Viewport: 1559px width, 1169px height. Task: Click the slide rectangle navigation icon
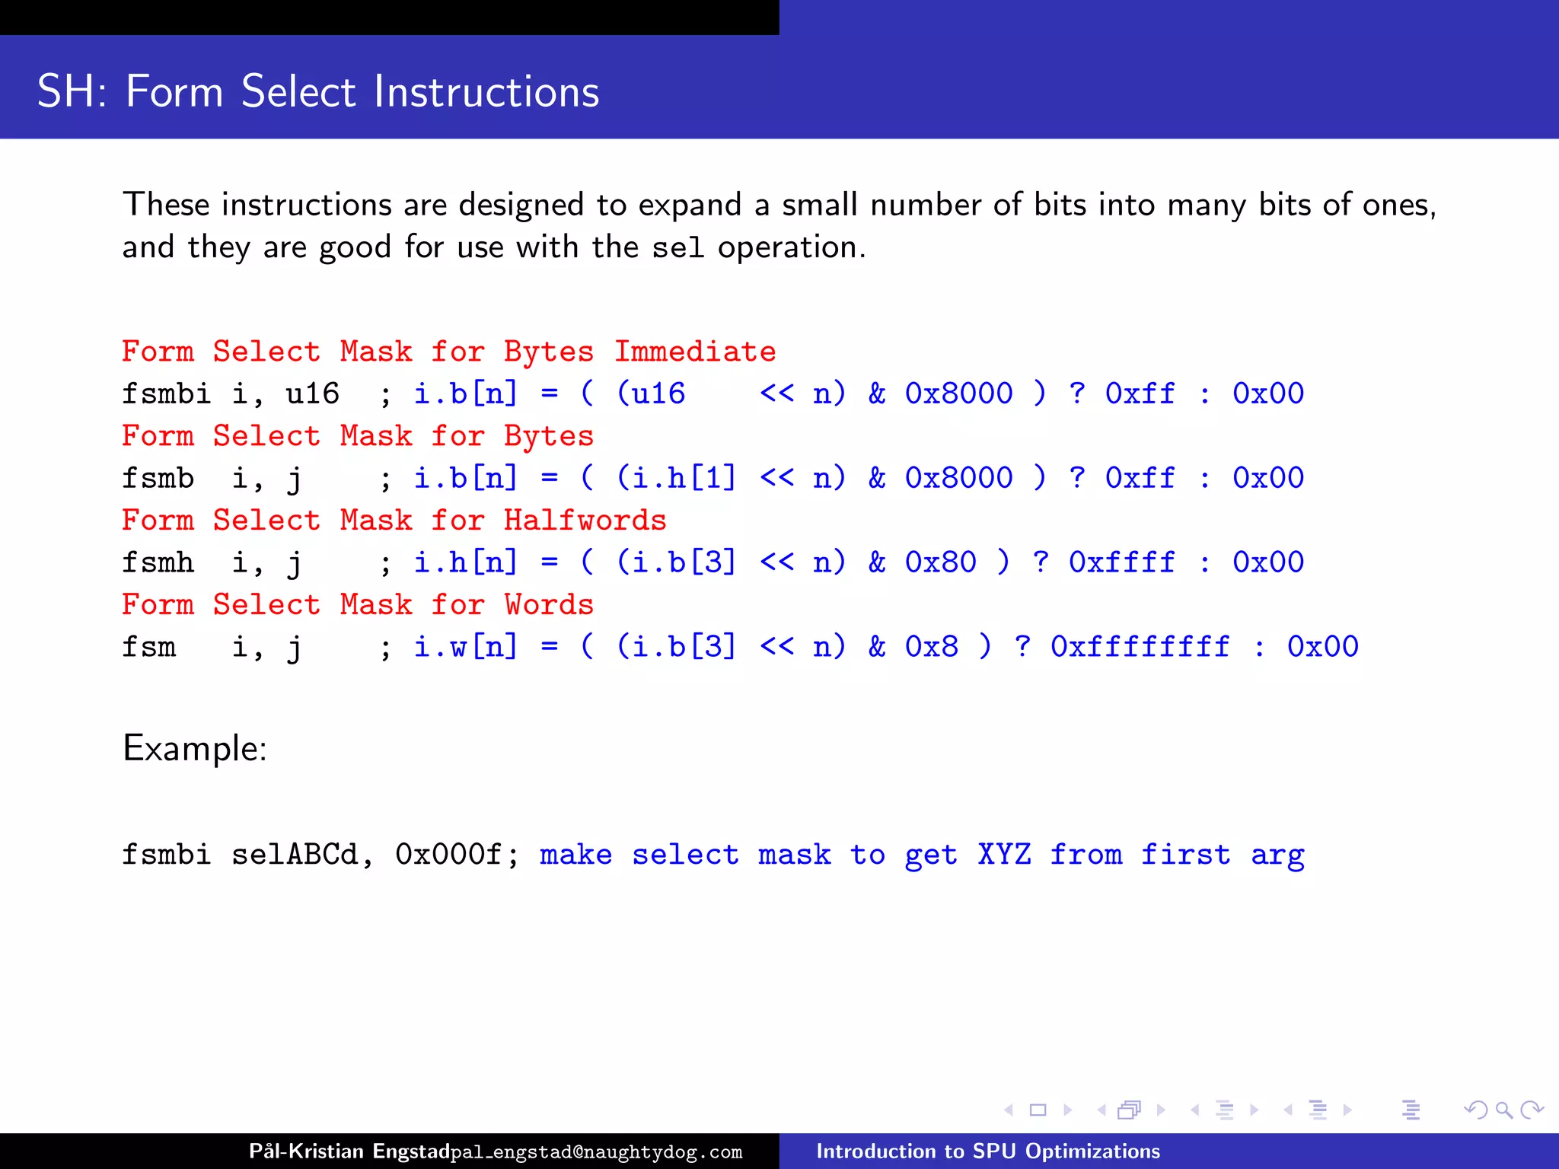(1038, 1110)
